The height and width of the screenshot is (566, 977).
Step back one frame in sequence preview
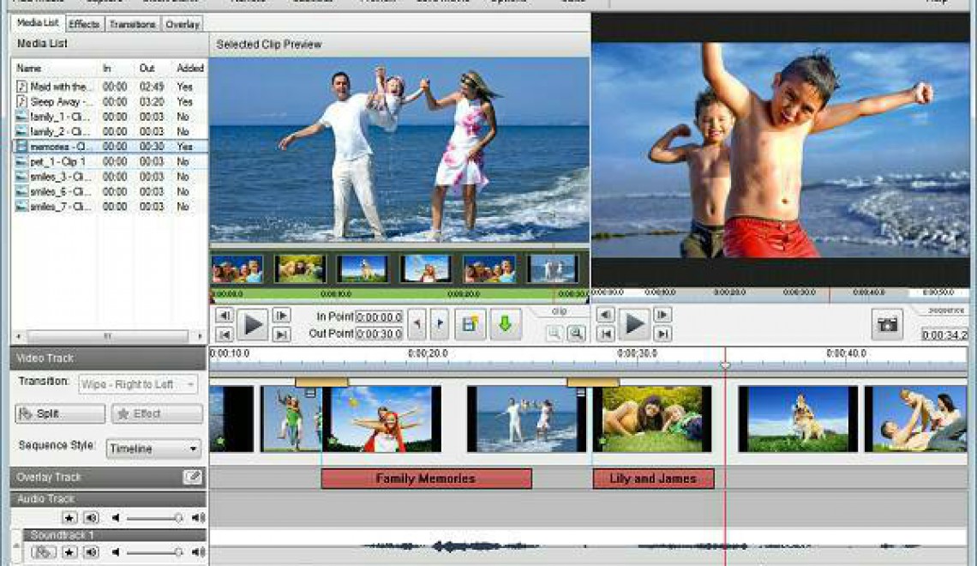tap(605, 316)
